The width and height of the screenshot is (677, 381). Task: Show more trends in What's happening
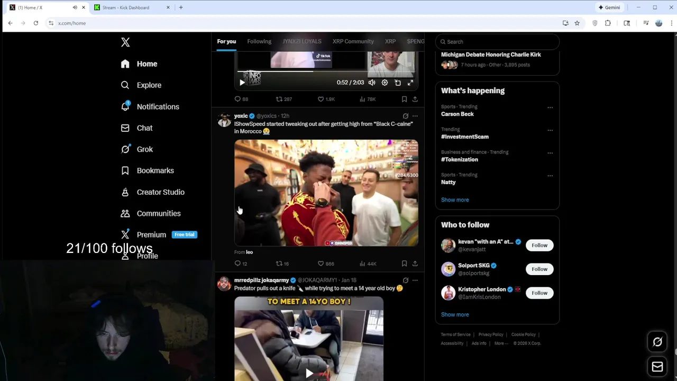[x=455, y=200]
